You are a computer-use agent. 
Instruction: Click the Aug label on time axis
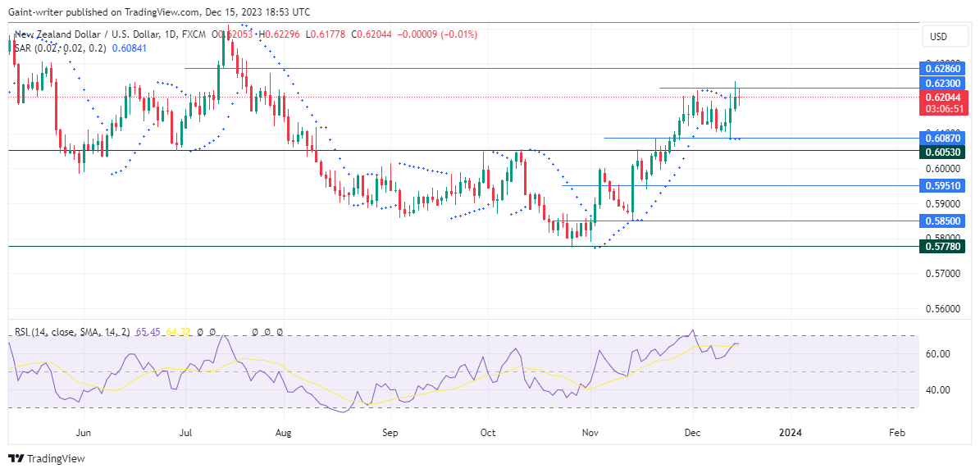pos(284,432)
